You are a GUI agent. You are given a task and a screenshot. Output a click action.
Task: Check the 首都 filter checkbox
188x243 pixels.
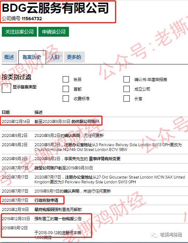pos(66,89)
